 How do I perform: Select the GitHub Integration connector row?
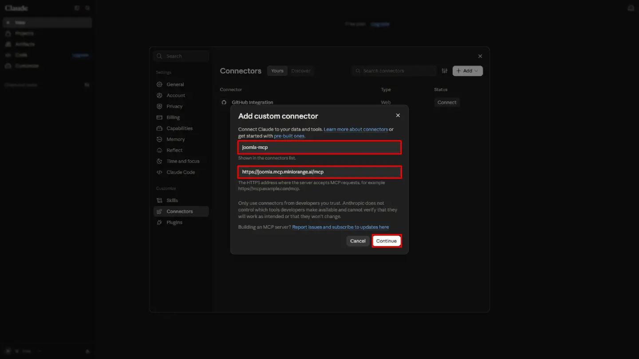[x=351, y=102]
